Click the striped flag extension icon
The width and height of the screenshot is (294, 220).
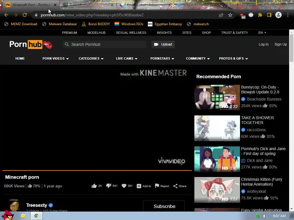pyautogui.click(x=251, y=15)
